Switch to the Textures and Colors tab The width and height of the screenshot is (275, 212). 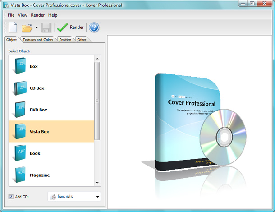click(38, 40)
